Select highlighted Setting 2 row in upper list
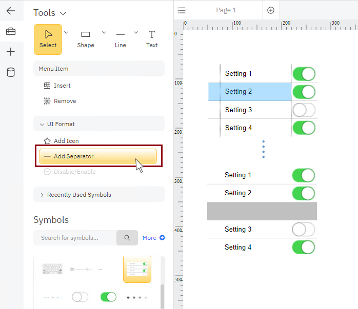This screenshot has height=309, width=358. point(250,92)
